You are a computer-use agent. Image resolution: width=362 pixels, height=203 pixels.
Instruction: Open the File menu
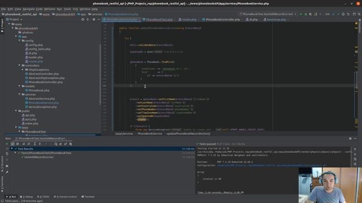click(x=3, y=9)
